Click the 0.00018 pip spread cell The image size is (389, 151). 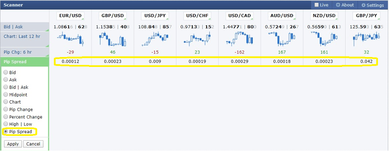[x=282, y=61]
